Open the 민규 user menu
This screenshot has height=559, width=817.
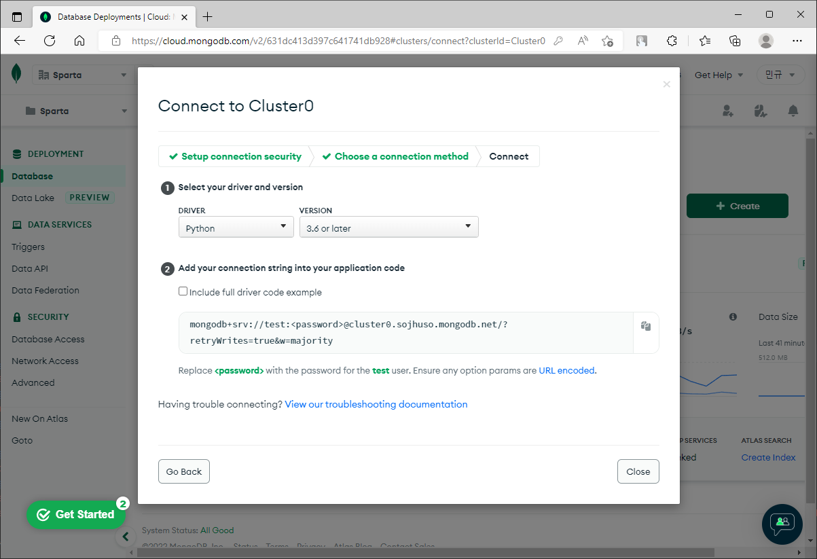(780, 75)
